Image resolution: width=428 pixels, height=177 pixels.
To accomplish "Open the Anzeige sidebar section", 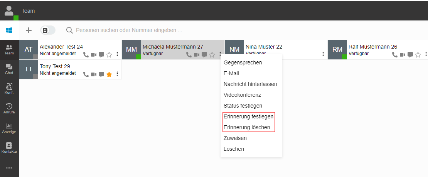I will click(x=9, y=128).
